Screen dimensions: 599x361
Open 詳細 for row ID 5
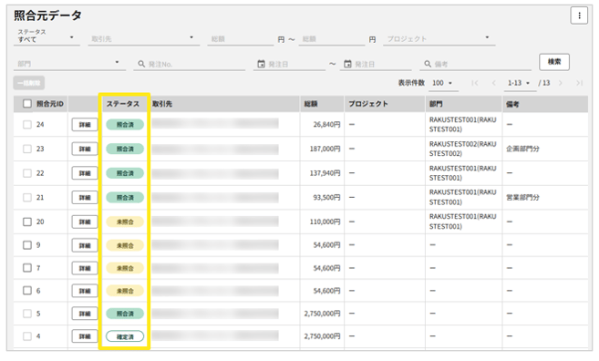[85, 314]
